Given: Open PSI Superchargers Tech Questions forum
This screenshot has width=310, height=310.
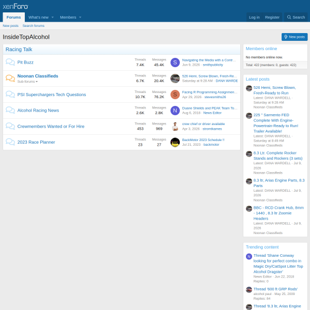Looking at the screenshot, I should coord(52,95).
